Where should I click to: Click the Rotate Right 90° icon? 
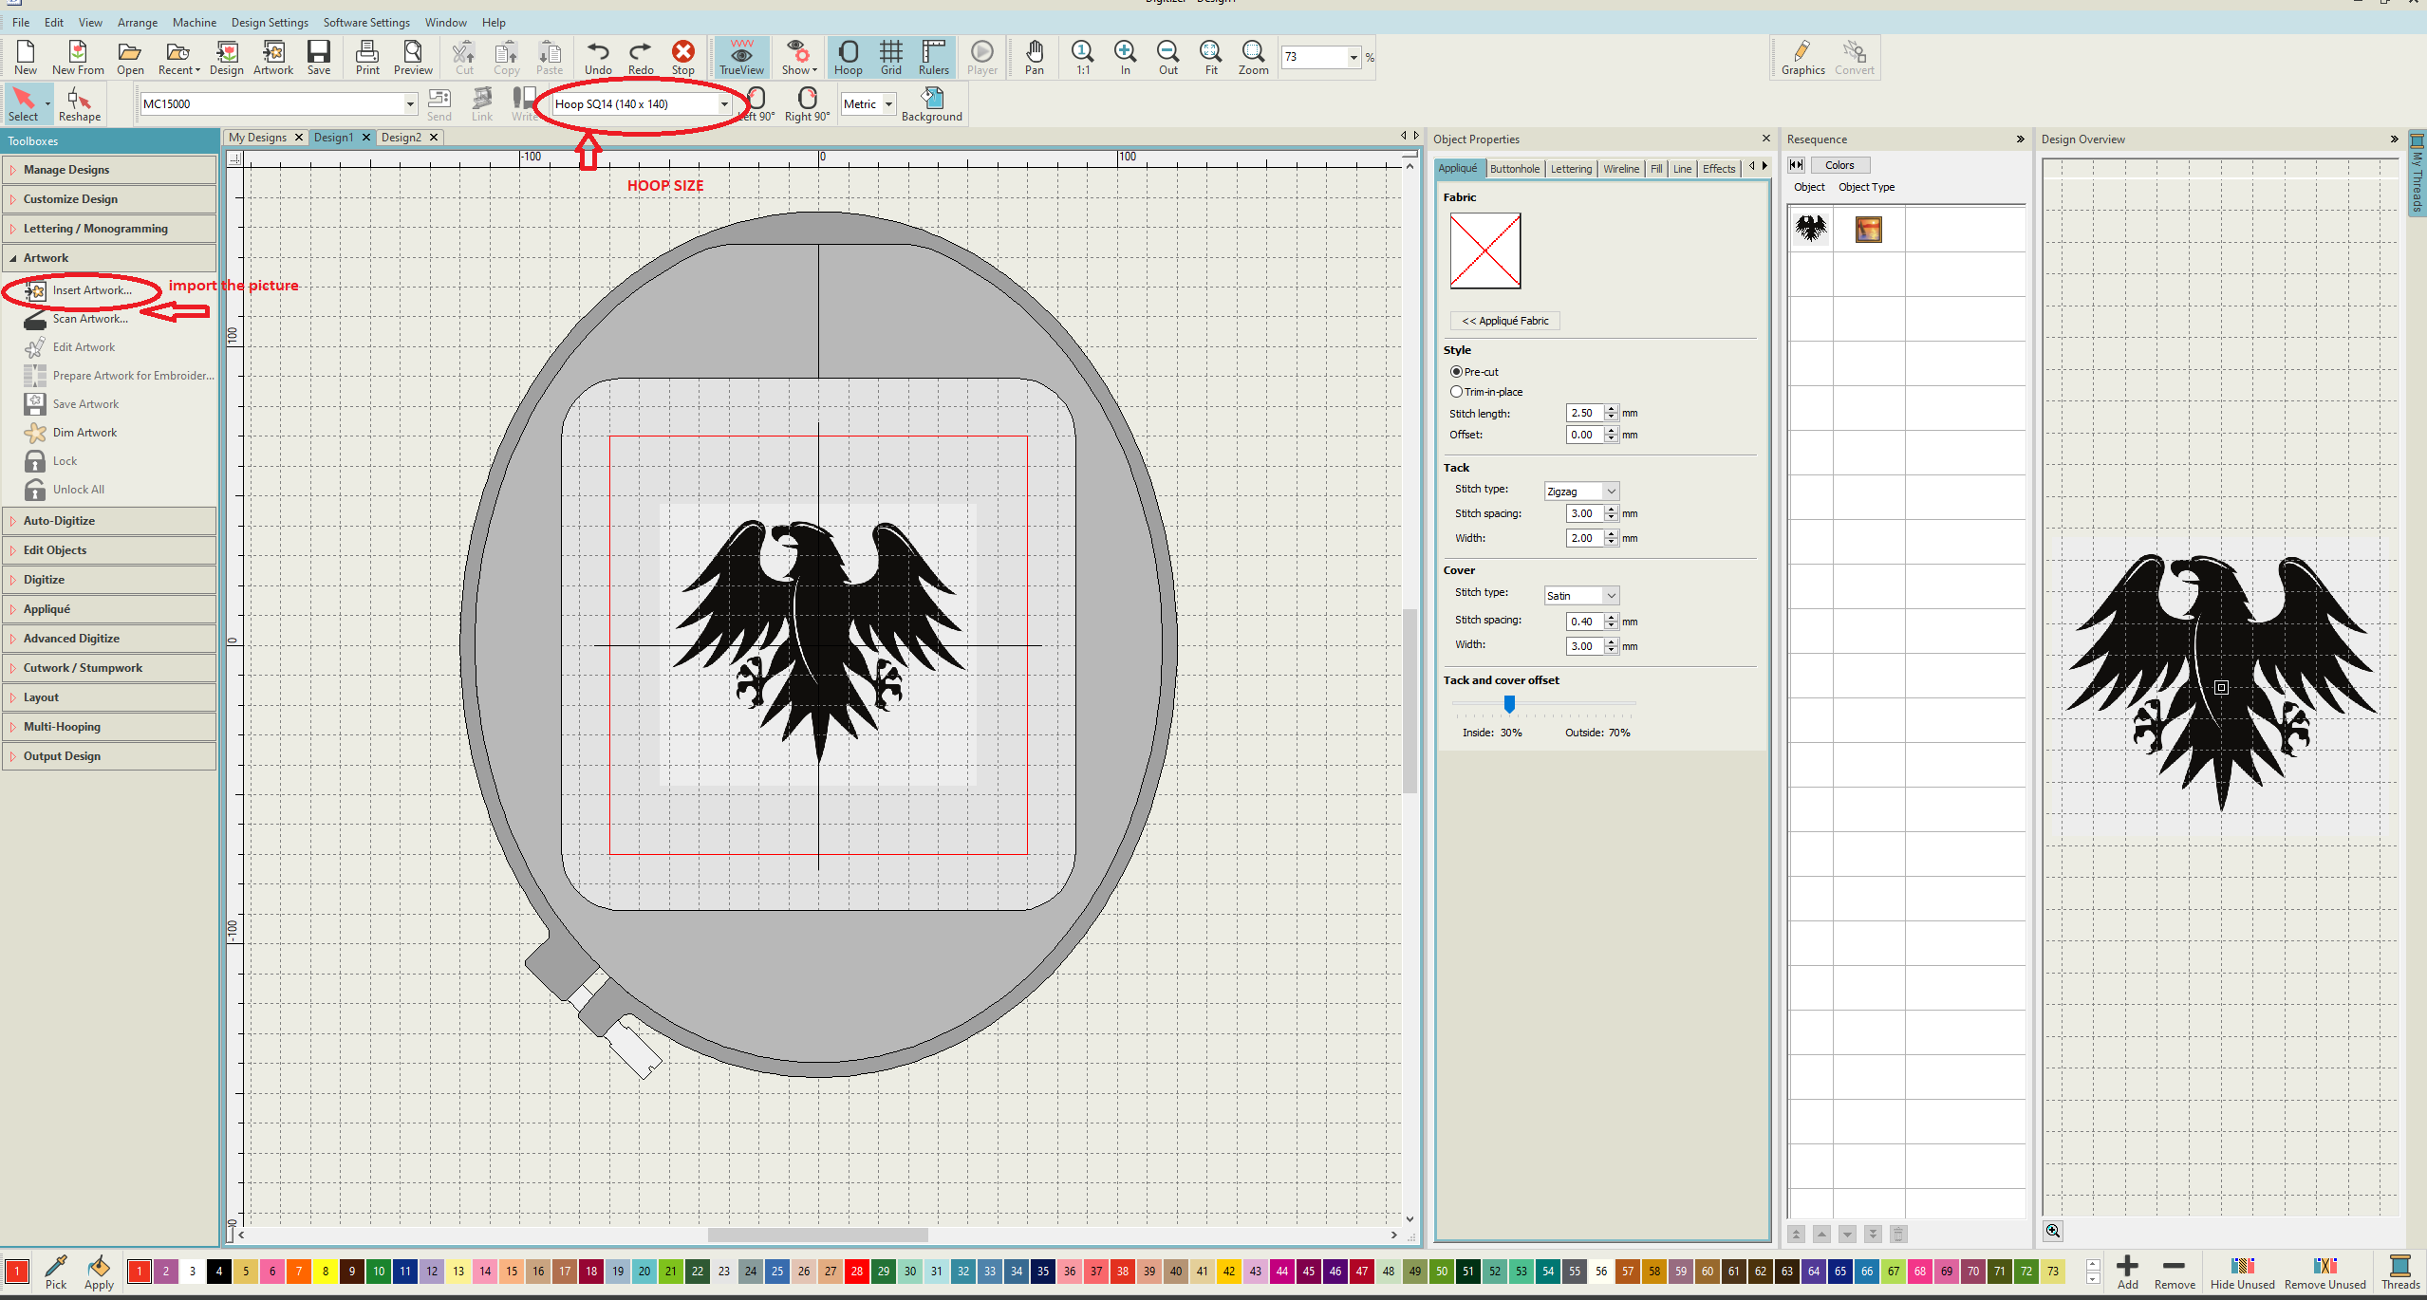point(807,103)
